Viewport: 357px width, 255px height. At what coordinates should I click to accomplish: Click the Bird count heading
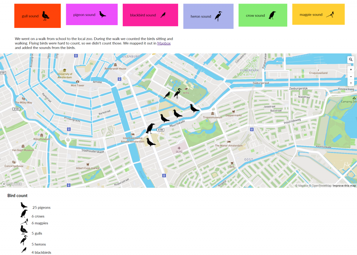(17, 195)
